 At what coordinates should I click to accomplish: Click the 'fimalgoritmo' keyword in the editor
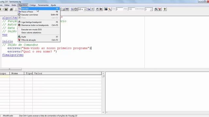pyautogui.click(x=13, y=55)
